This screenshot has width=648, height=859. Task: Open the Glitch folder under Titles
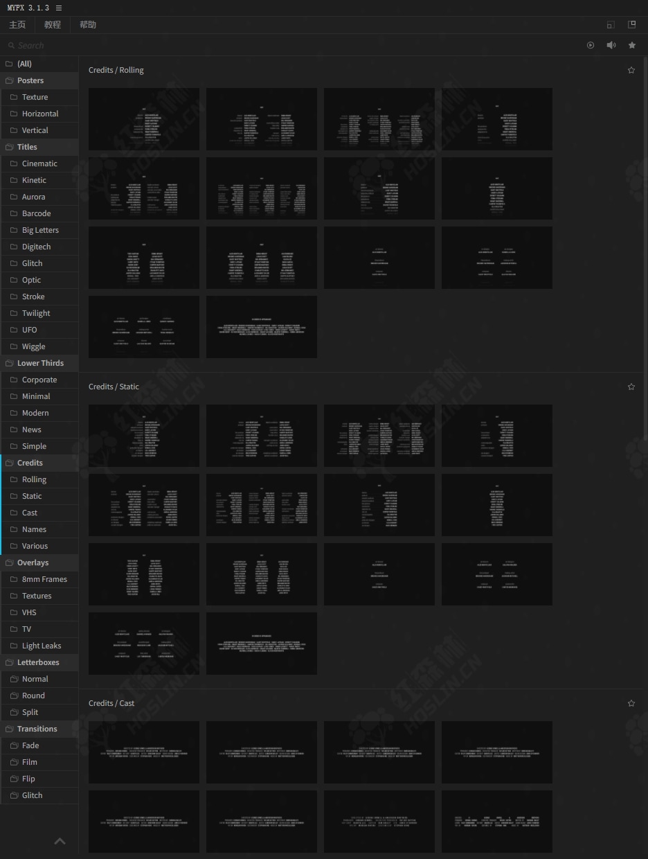[39, 263]
